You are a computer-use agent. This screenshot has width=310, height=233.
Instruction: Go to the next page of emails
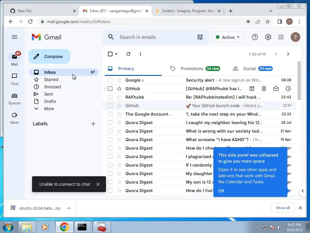click(x=288, y=54)
